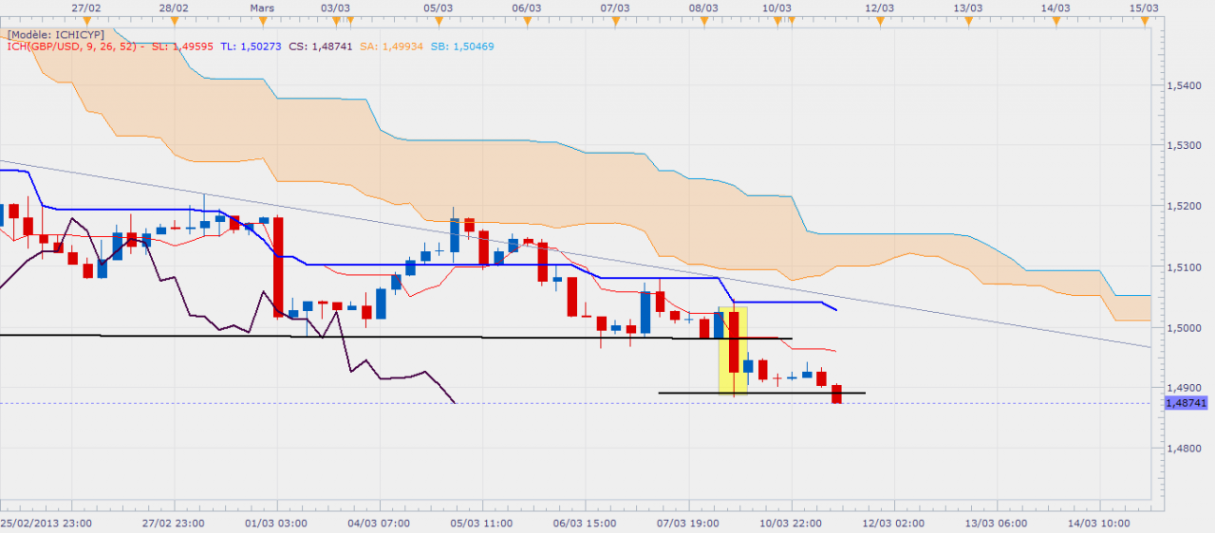Image resolution: width=1215 pixels, height=533 pixels.
Task: Click the 12/03 02:00 time label
Action: (x=894, y=523)
